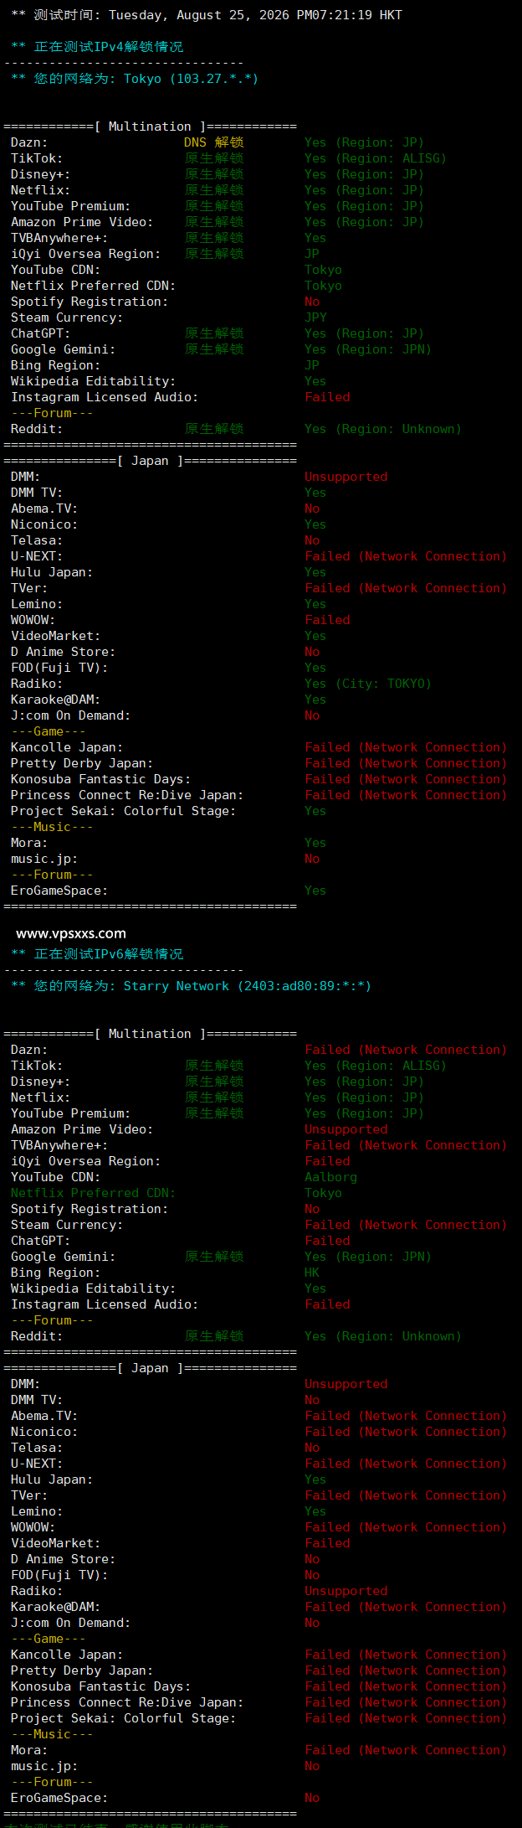522x1828 pixels.
Task: Select 'Yes' result beside DMM TV
Action: (x=315, y=493)
